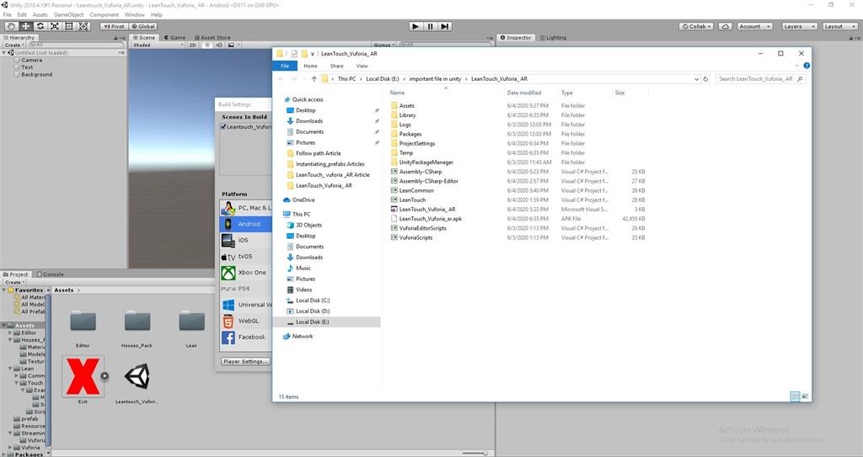Select the iOS platform in Build Settings

point(246,241)
